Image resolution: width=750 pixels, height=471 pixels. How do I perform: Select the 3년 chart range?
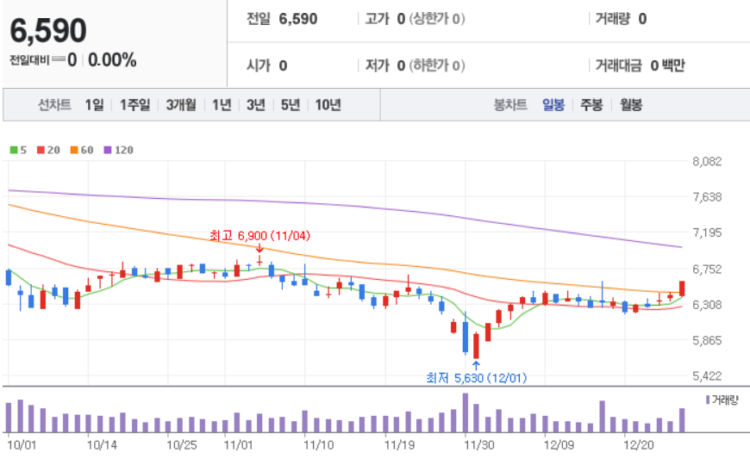point(256,104)
